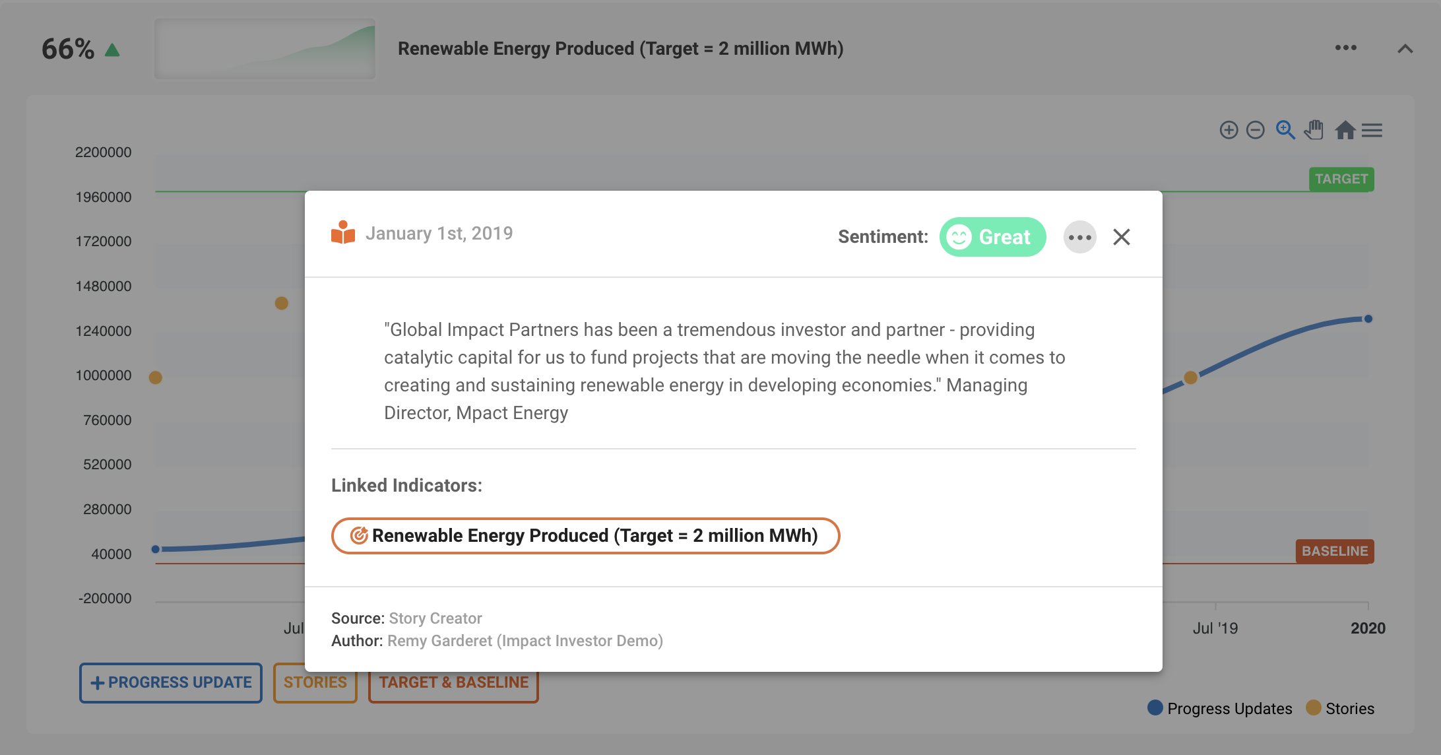Select the TARGET & BASELINE tab
Viewport: 1441px width, 755px height.
[x=454, y=682]
